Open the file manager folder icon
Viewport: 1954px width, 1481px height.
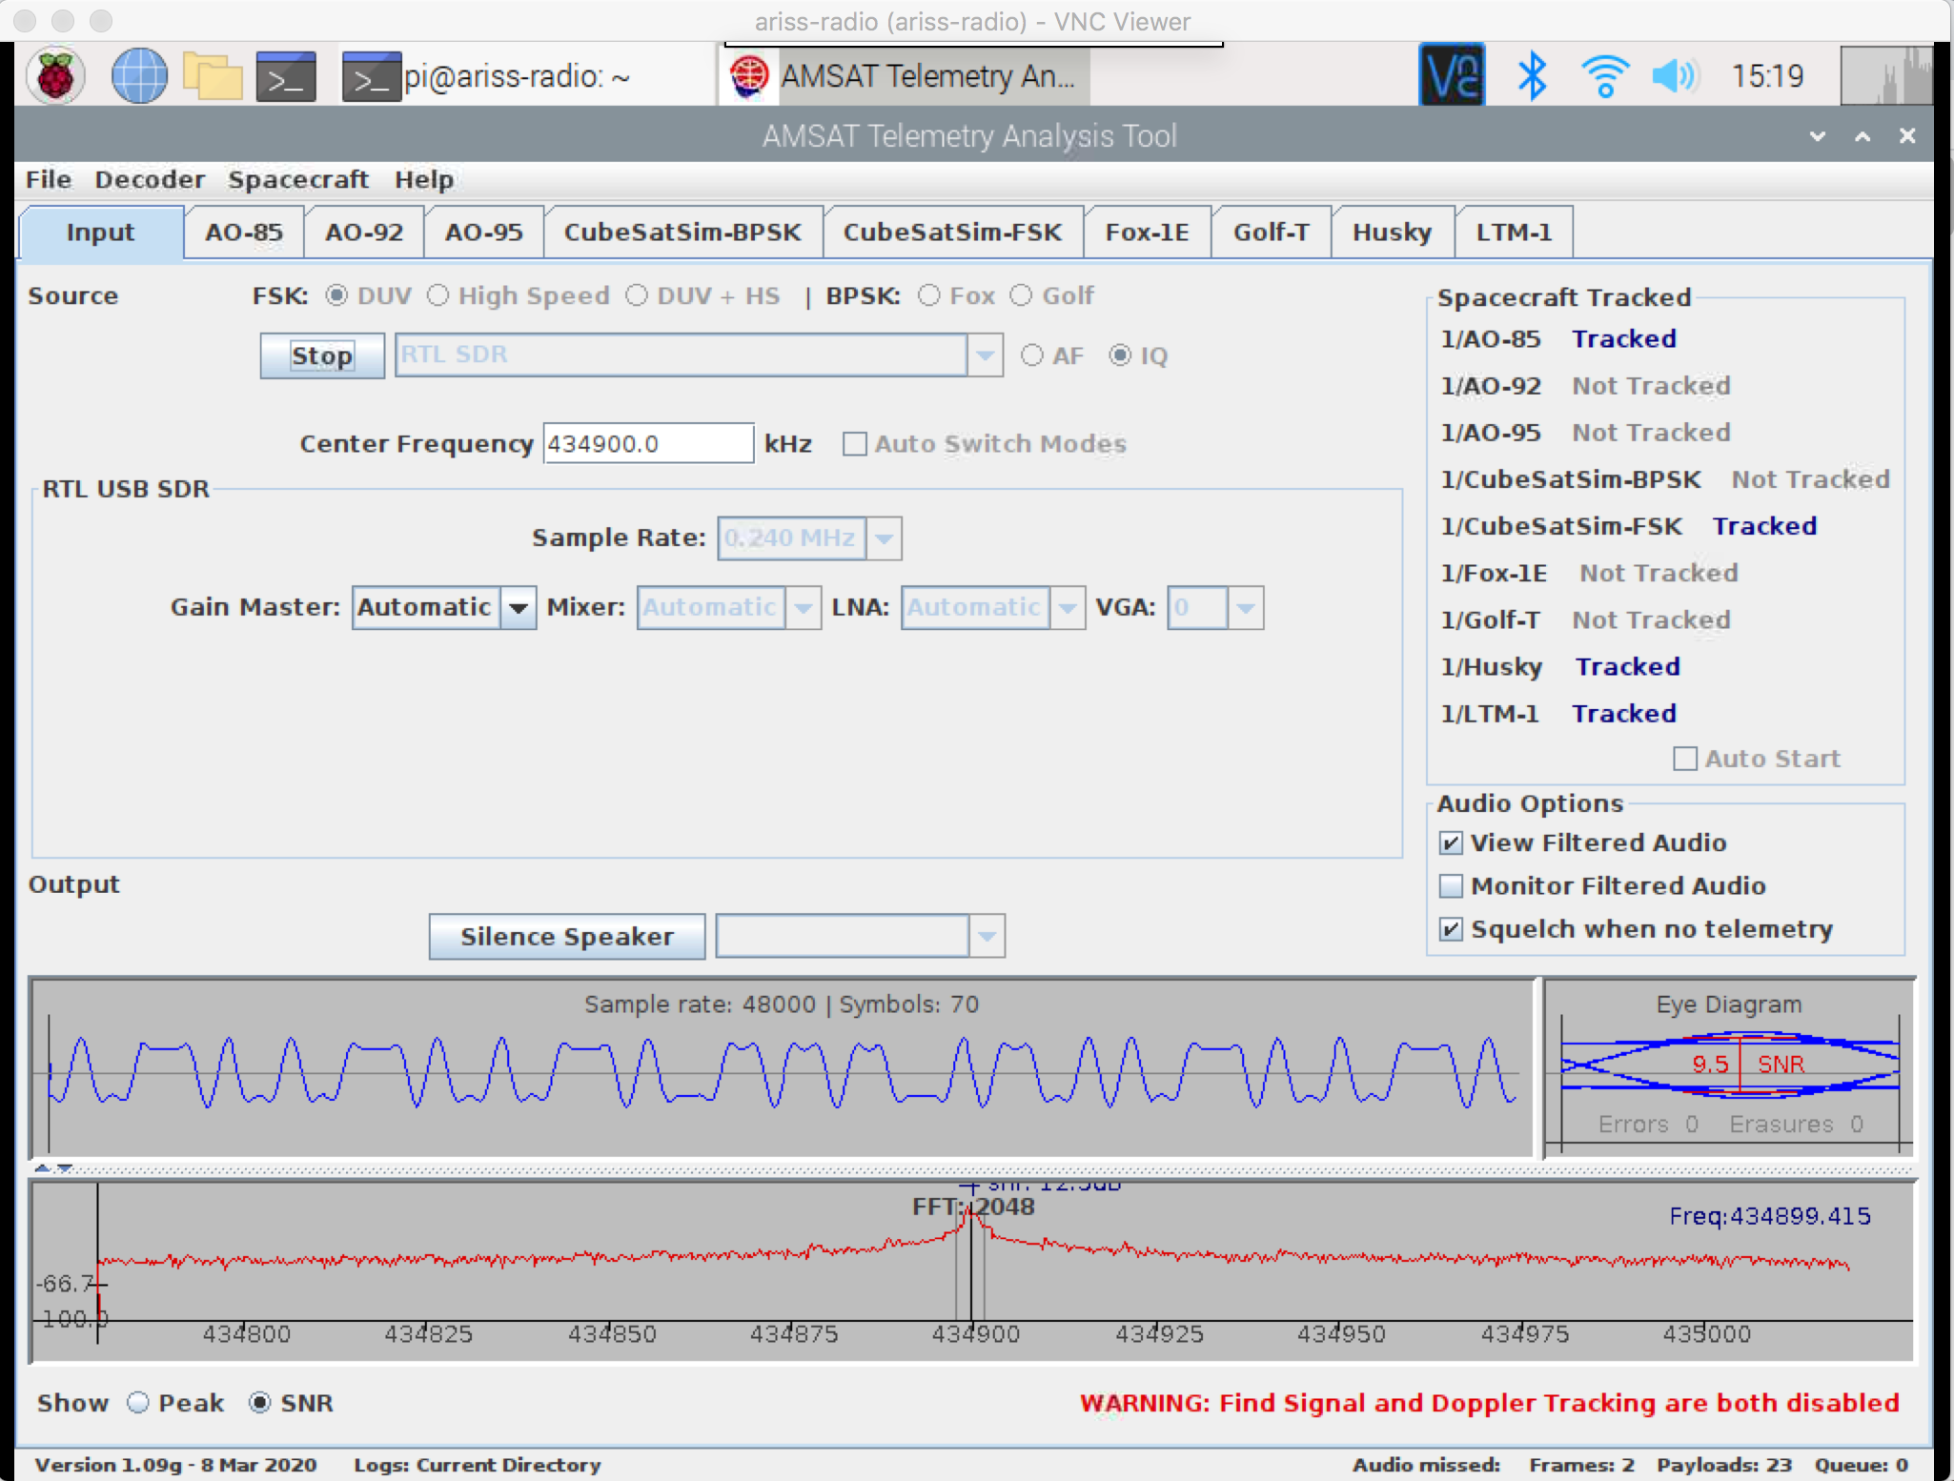(x=212, y=75)
